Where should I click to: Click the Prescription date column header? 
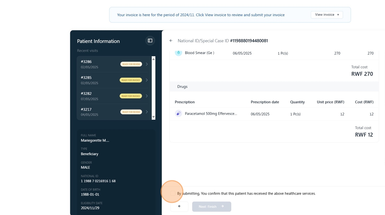pyautogui.click(x=265, y=102)
